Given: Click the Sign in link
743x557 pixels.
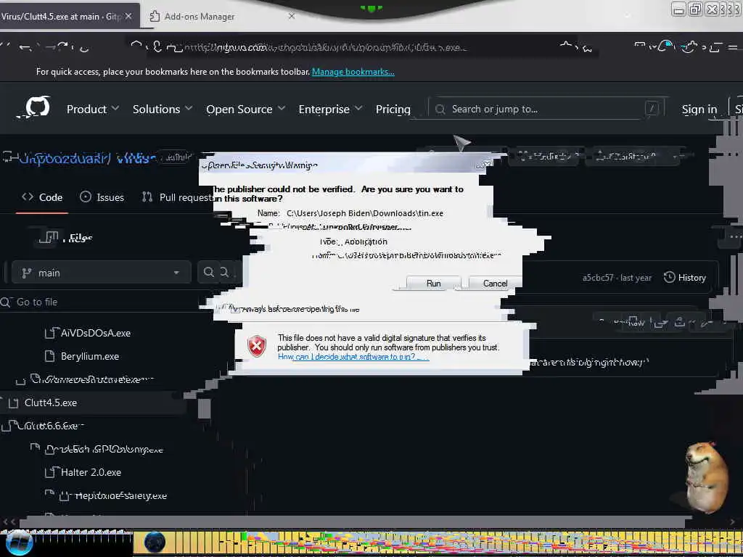Looking at the screenshot, I should pos(699,110).
